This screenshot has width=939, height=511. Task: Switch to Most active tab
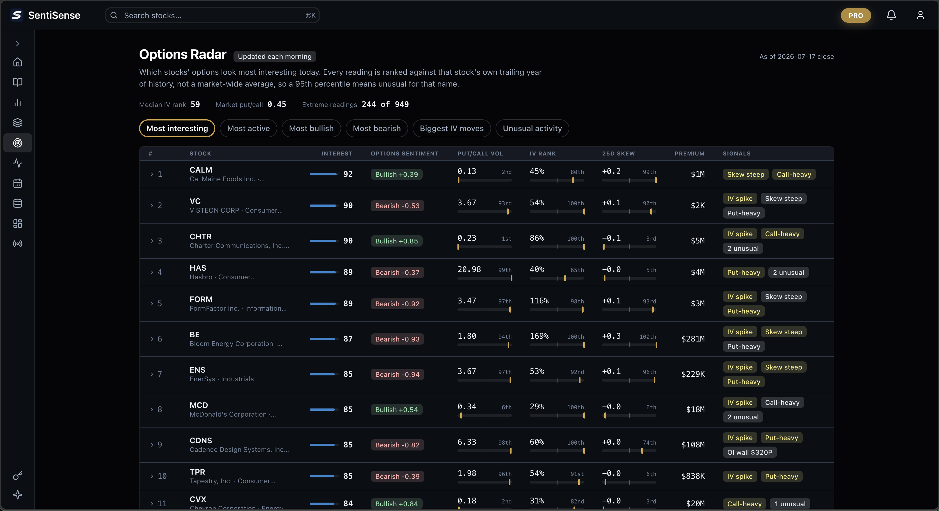tap(248, 128)
